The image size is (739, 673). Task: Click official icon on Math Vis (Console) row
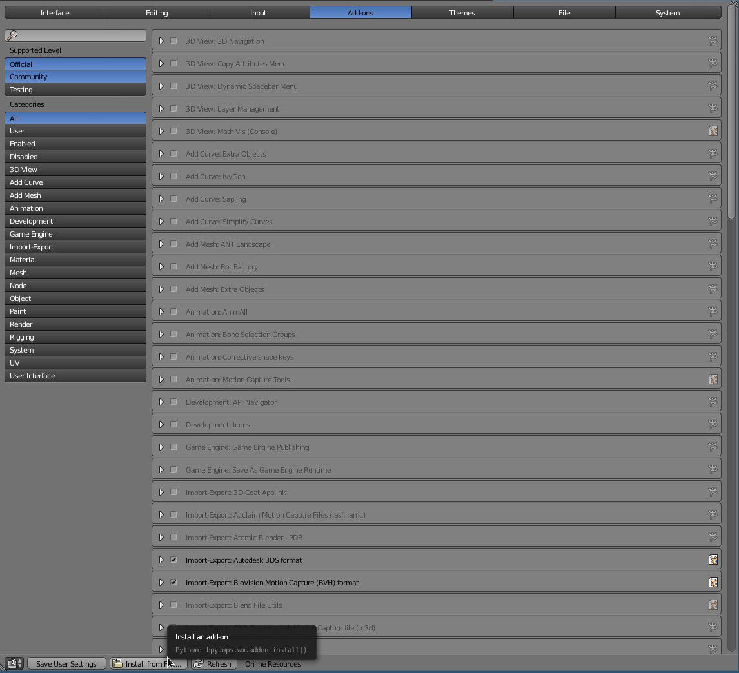click(x=713, y=132)
